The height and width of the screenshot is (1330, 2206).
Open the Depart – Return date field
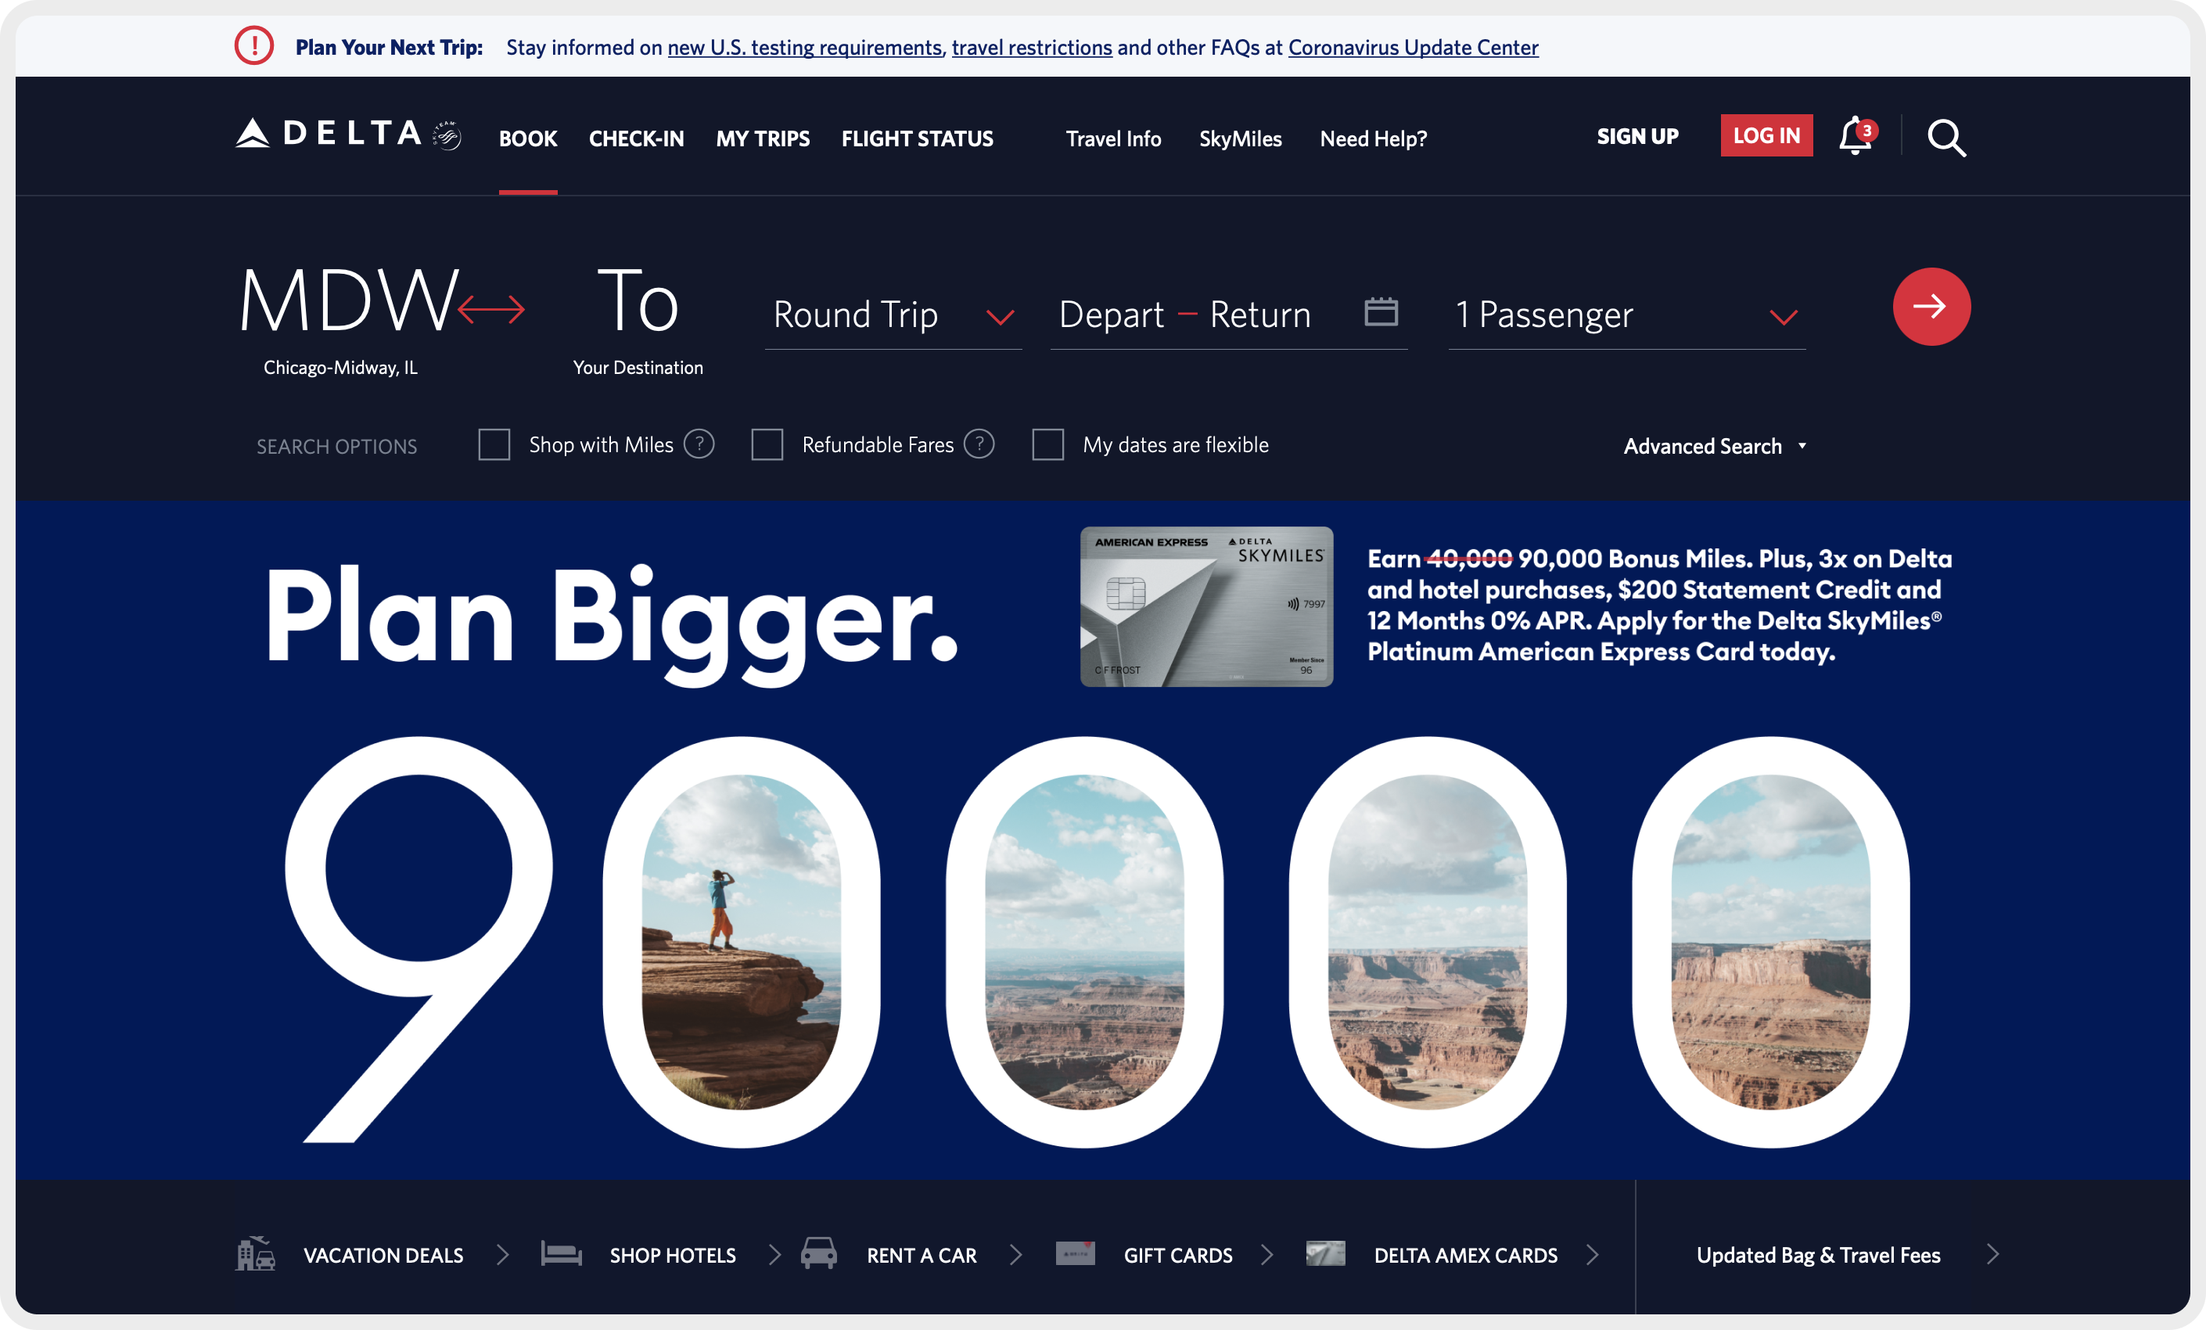(1228, 315)
